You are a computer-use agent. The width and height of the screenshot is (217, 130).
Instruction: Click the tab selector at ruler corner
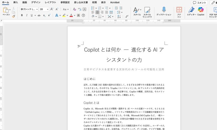1,21
